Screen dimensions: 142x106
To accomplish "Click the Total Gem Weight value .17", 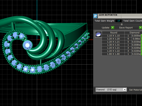I will [x=118, y=21].
